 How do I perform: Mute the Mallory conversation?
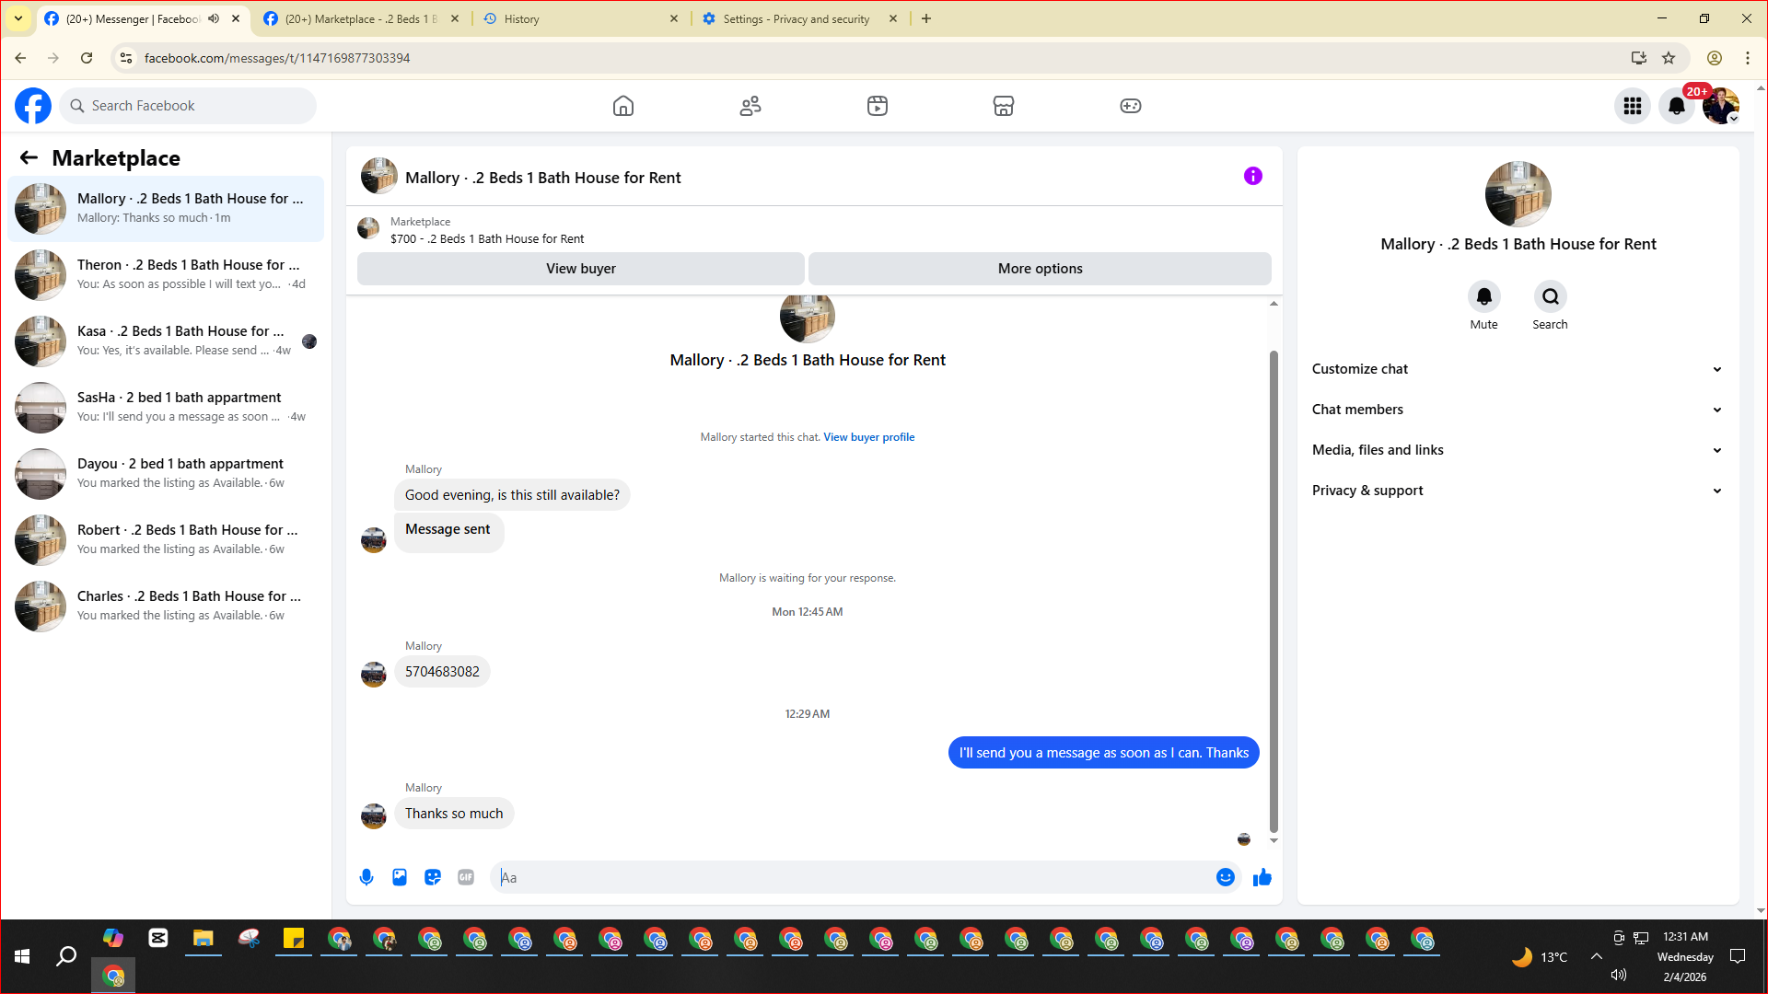tap(1483, 296)
